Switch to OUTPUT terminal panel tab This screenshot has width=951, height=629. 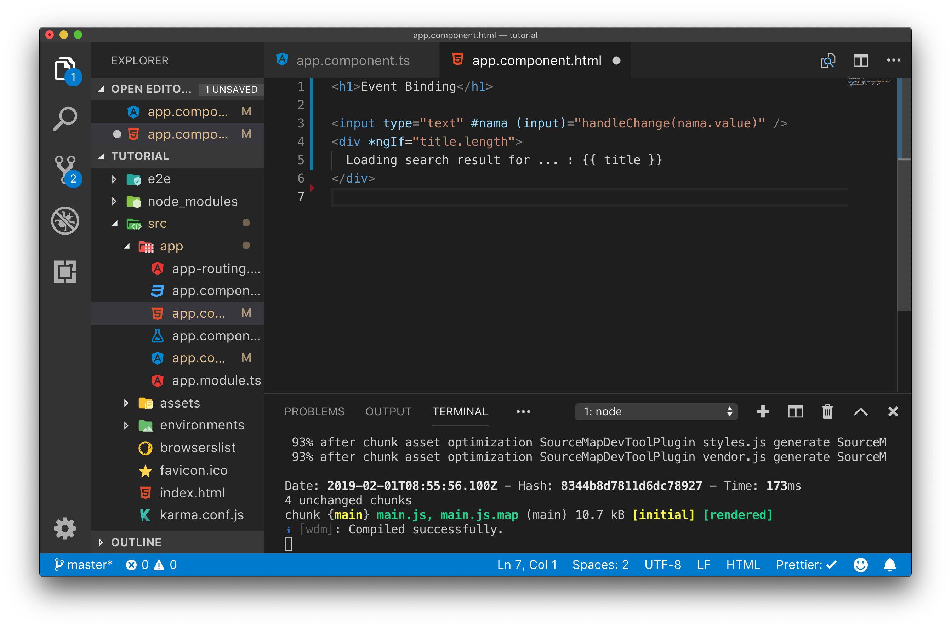390,411
